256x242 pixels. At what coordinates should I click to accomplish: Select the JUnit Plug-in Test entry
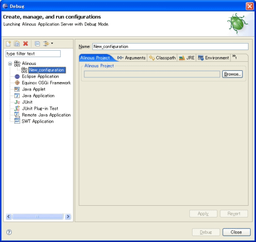(40, 108)
